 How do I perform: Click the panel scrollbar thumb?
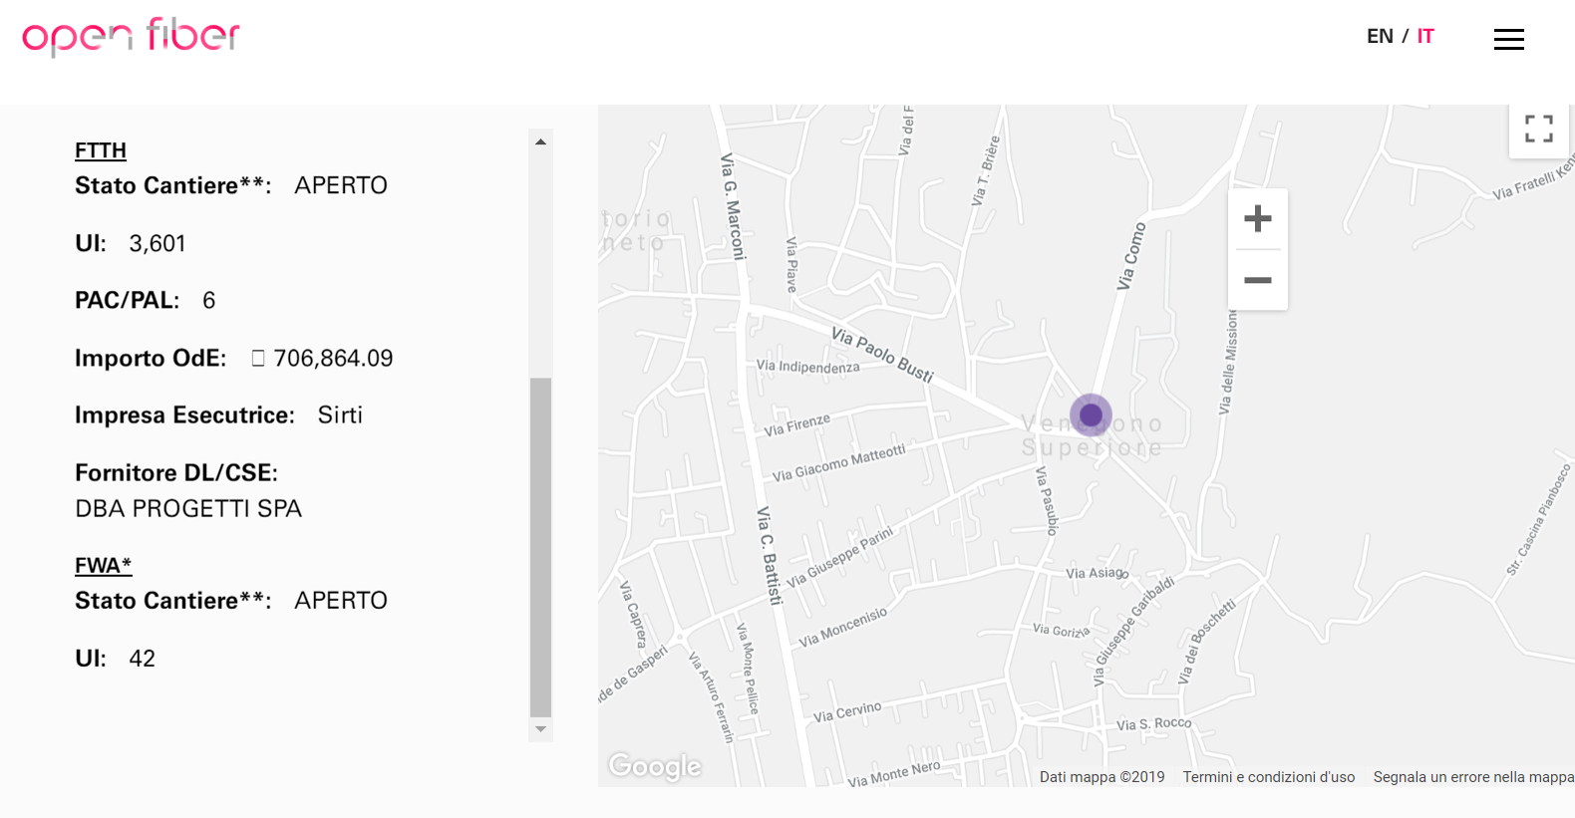540,546
